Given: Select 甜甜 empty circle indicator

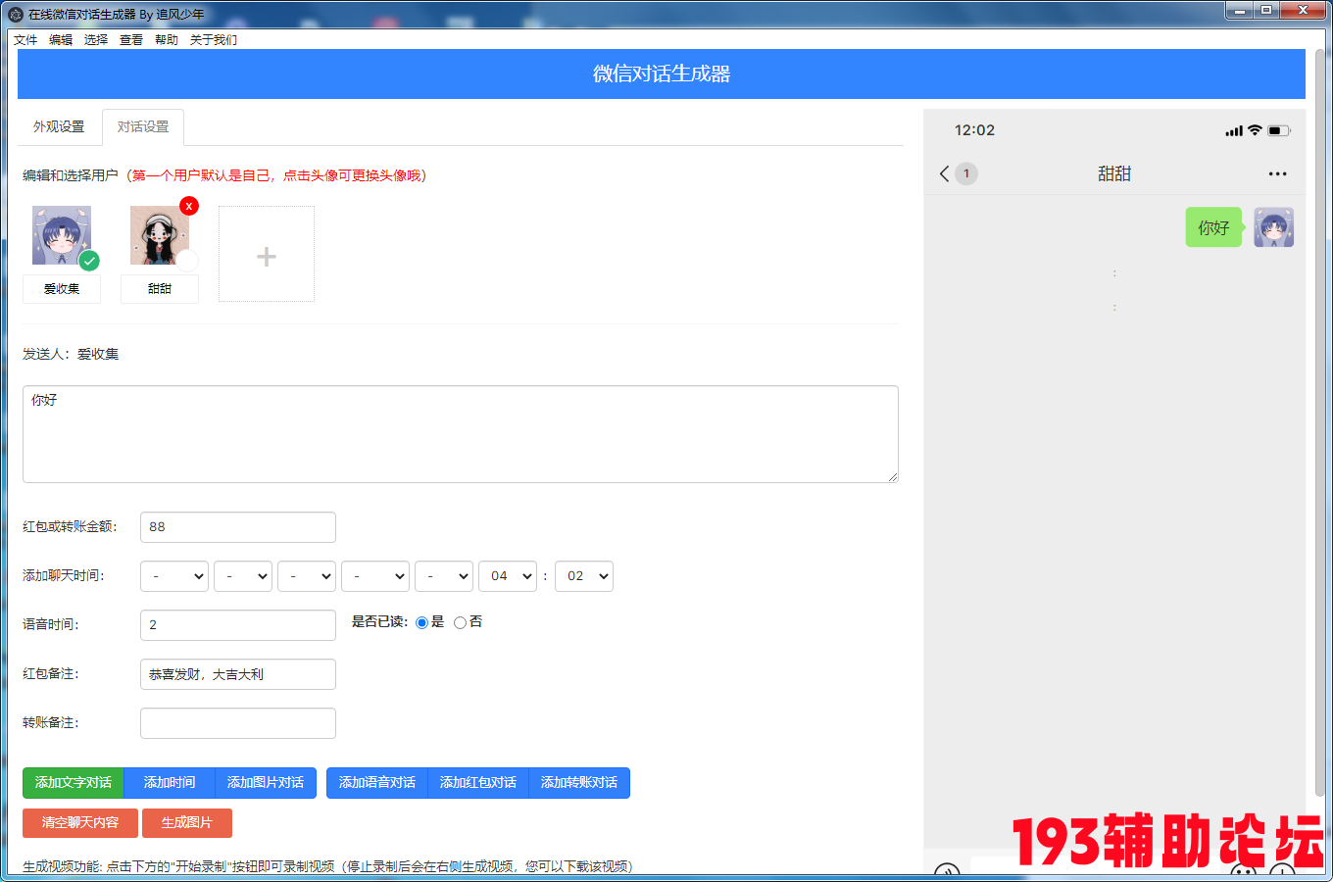Looking at the screenshot, I should point(187,261).
